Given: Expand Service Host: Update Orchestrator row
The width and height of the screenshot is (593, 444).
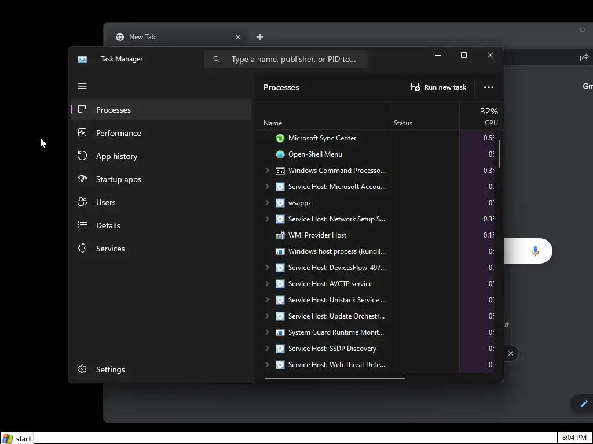Looking at the screenshot, I should pos(267,316).
